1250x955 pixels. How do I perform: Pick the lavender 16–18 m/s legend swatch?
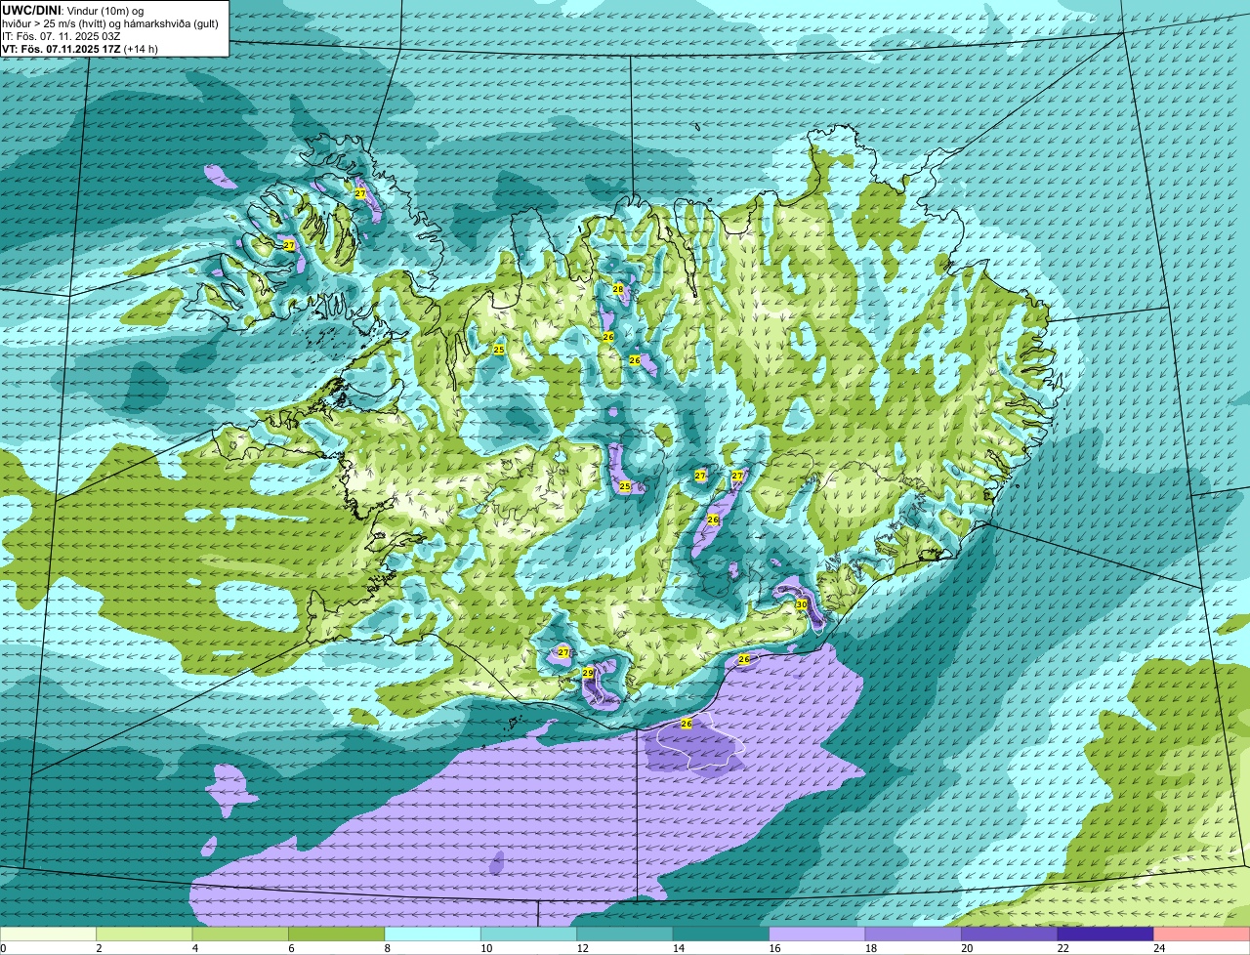[x=817, y=934]
